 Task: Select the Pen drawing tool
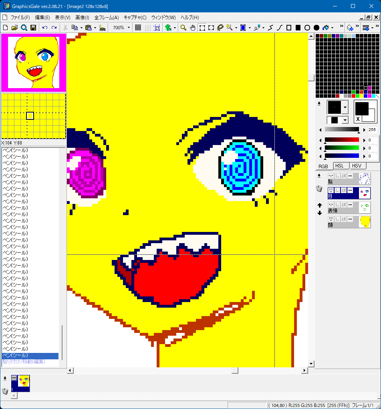(257, 28)
